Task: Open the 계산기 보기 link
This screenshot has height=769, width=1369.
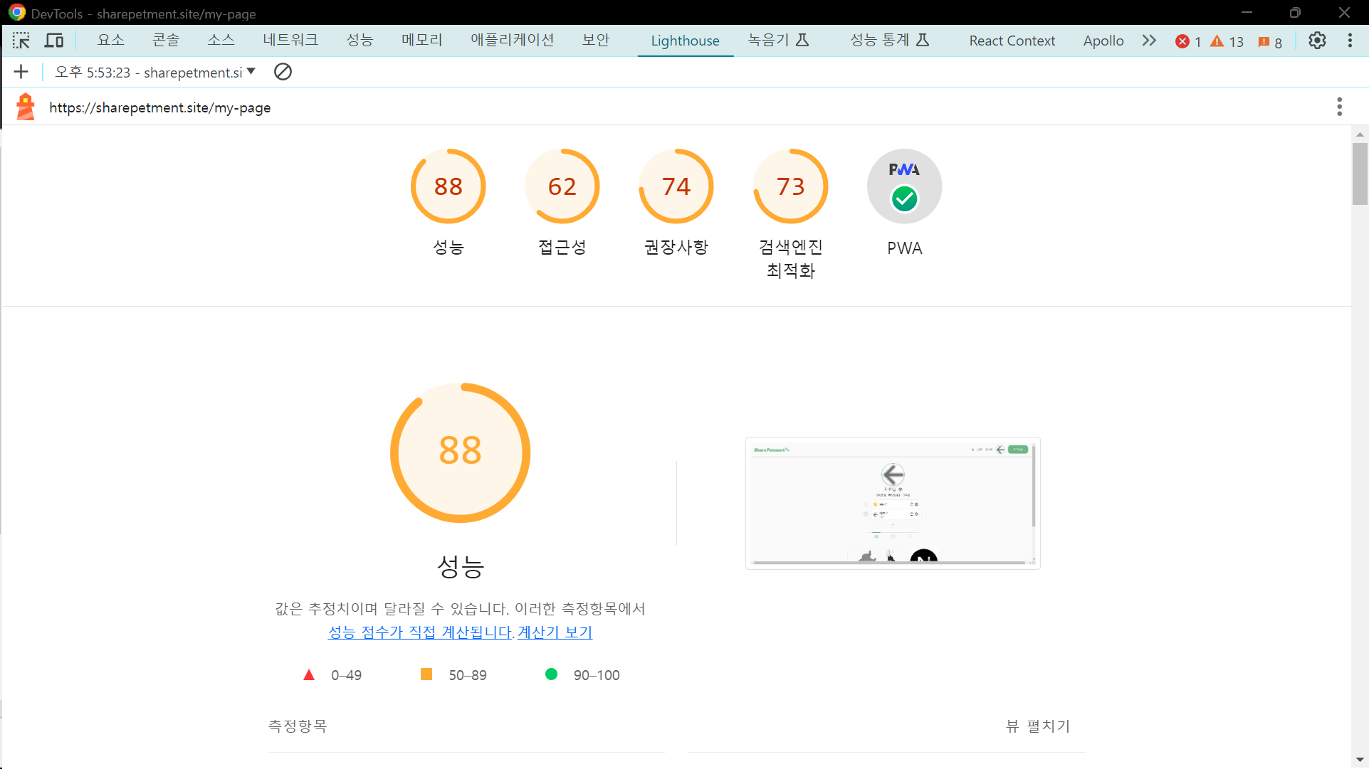Action: (x=555, y=632)
